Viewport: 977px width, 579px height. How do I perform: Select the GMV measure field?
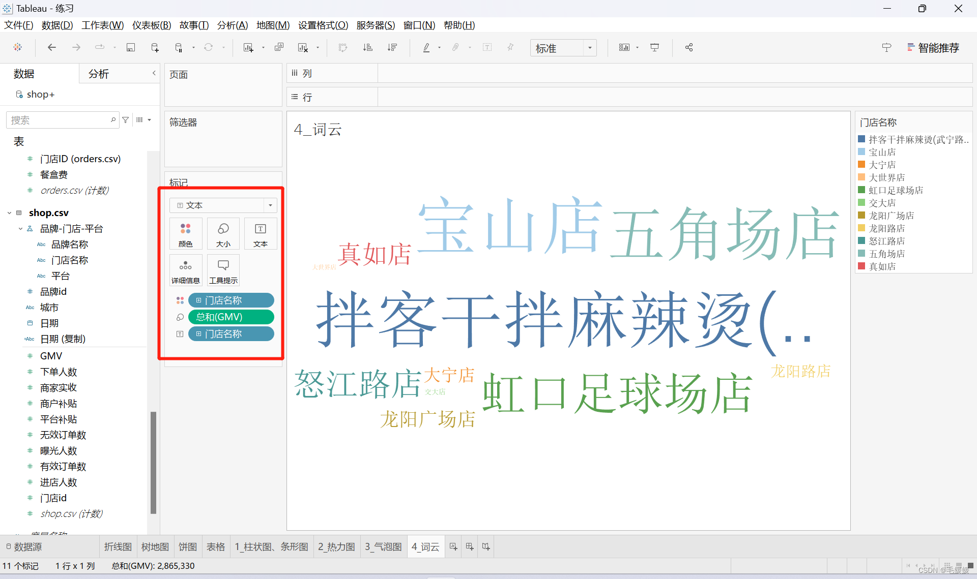51,356
